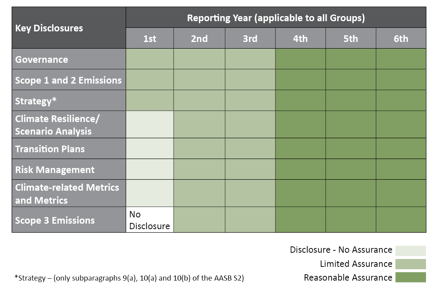Select the 6th reporting year column header
Image resolution: width=437 pixels, height=290 pixels.
pos(401,38)
